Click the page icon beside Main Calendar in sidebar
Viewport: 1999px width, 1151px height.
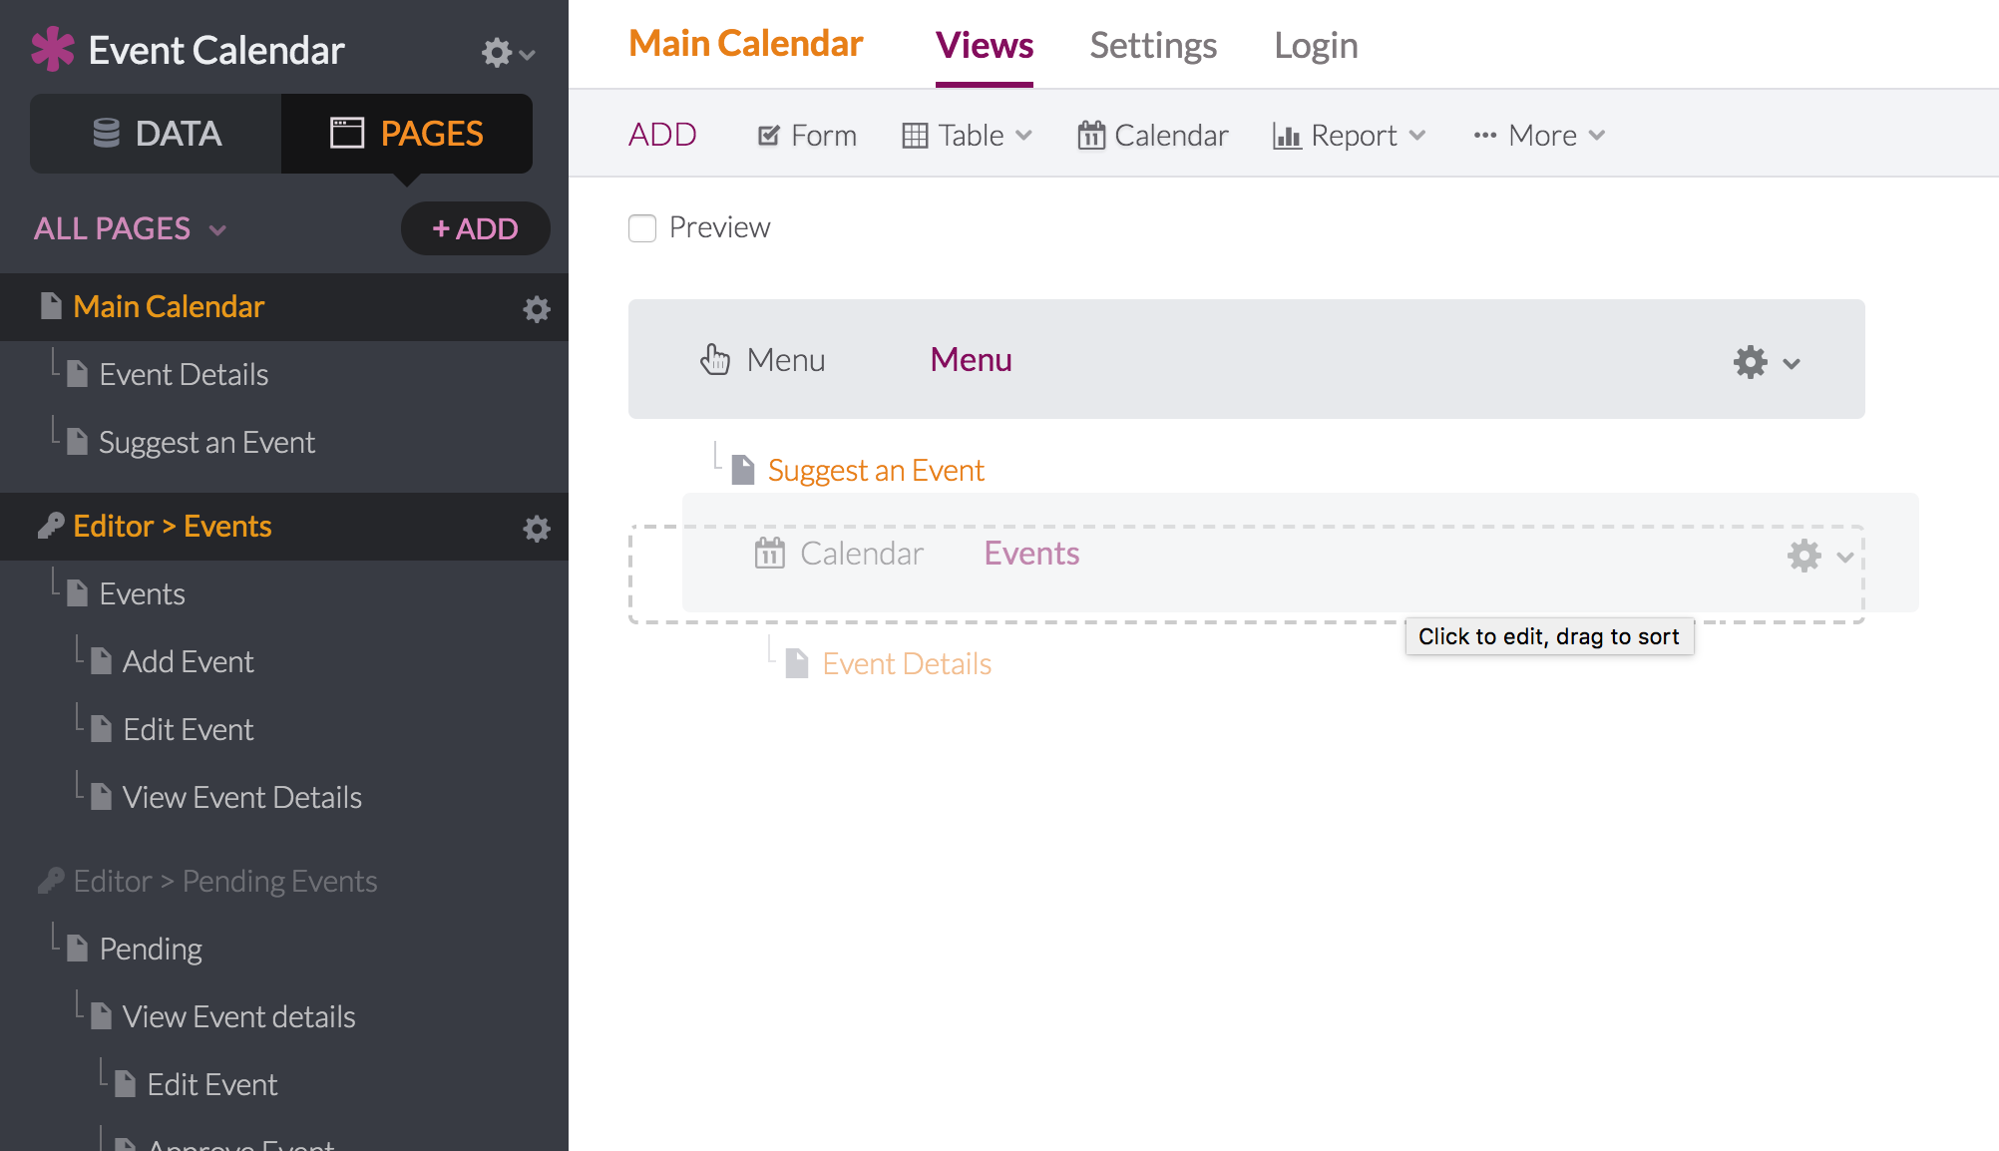51,306
